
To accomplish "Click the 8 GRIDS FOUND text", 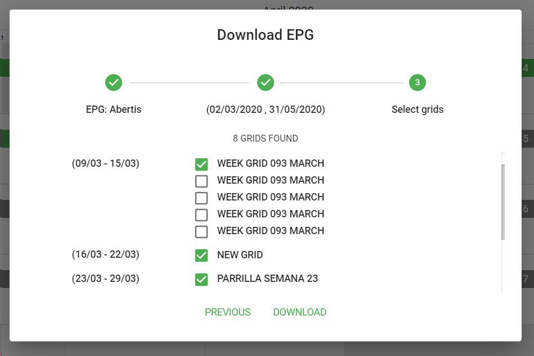I will click(x=266, y=138).
